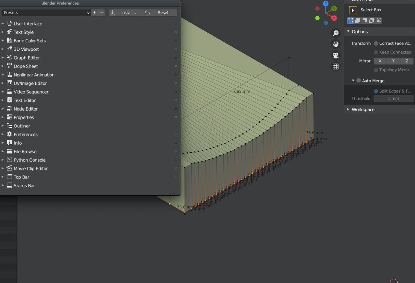The image size is (415, 283).
Task: Expand the Text Style section
Action: (x=3, y=32)
